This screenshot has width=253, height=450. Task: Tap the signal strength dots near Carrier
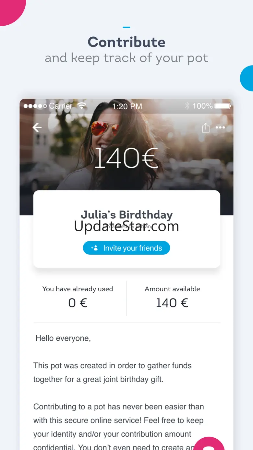tap(35, 106)
